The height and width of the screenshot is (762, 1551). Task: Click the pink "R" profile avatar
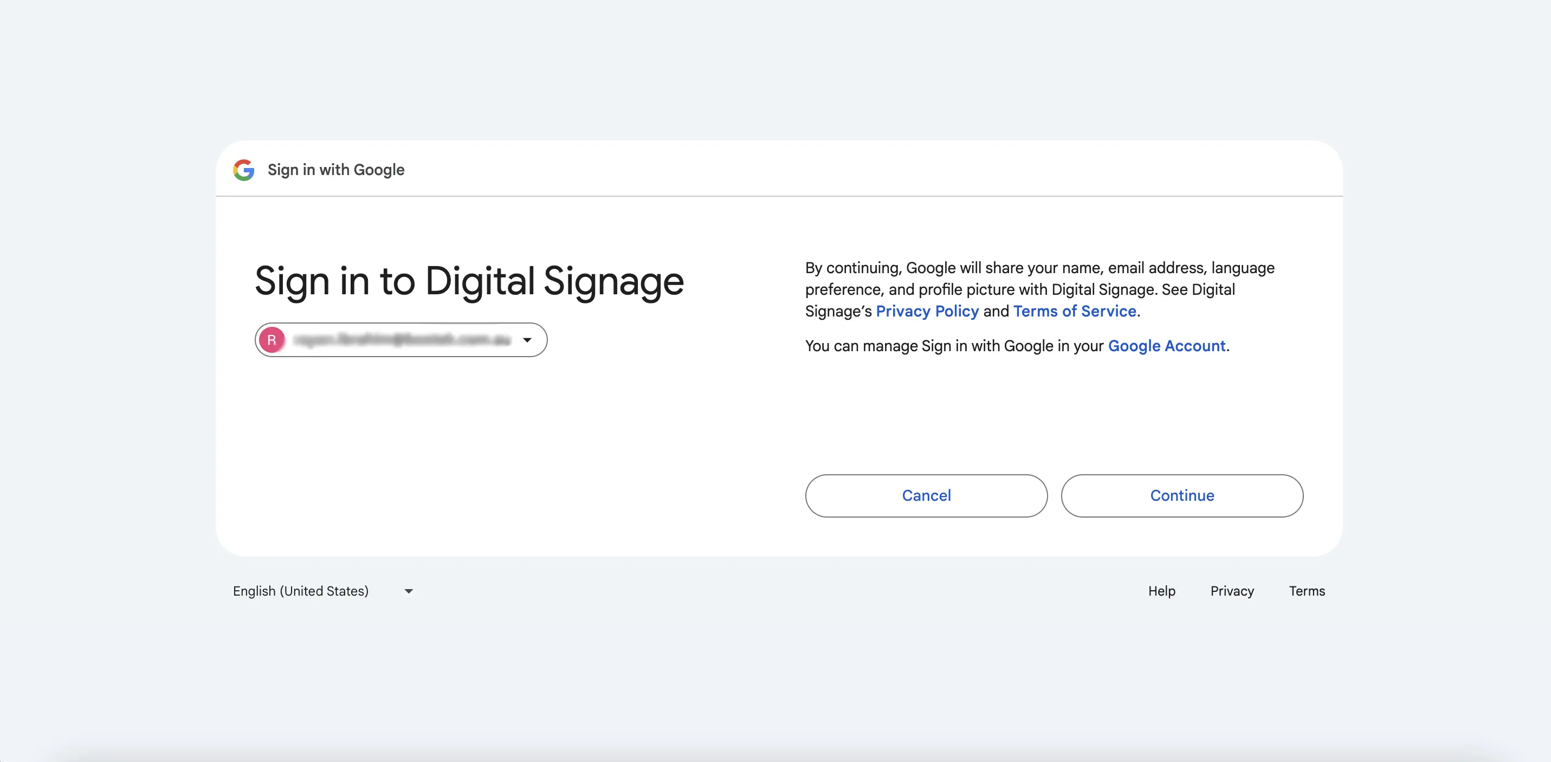point(272,339)
